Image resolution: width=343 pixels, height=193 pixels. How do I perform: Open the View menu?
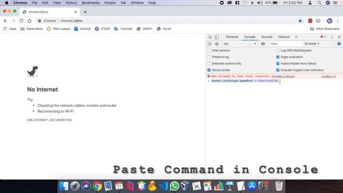(57, 3)
